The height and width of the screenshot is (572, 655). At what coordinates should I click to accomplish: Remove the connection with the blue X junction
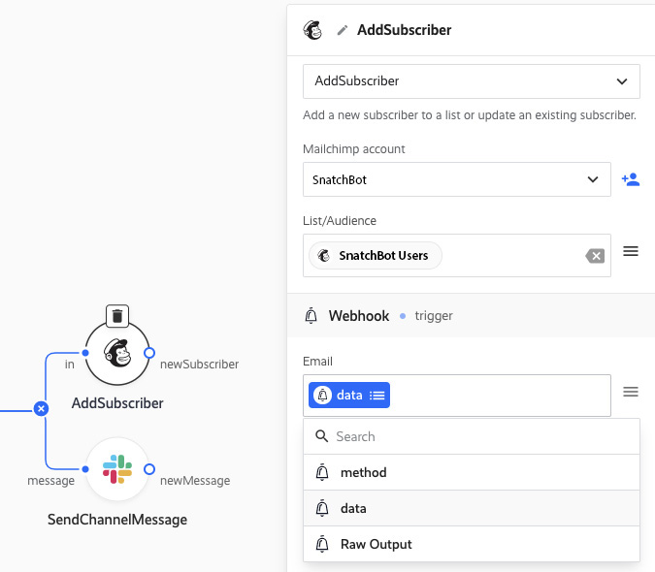coord(41,408)
